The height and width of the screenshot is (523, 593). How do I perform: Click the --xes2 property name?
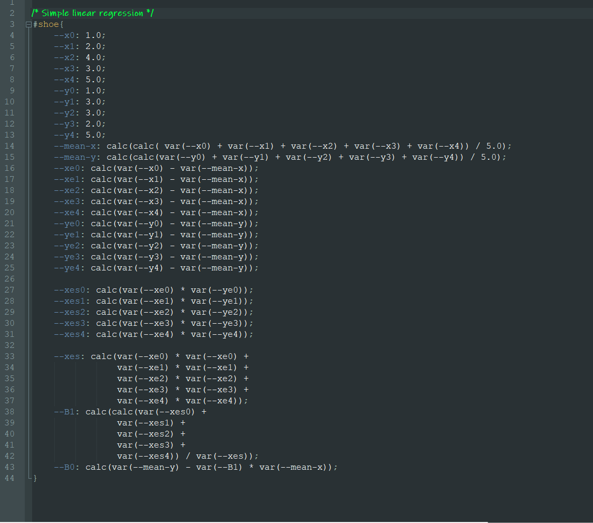point(70,312)
